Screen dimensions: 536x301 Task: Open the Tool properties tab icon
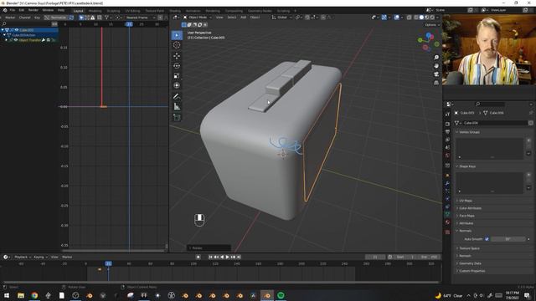pyautogui.click(x=447, y=114)
